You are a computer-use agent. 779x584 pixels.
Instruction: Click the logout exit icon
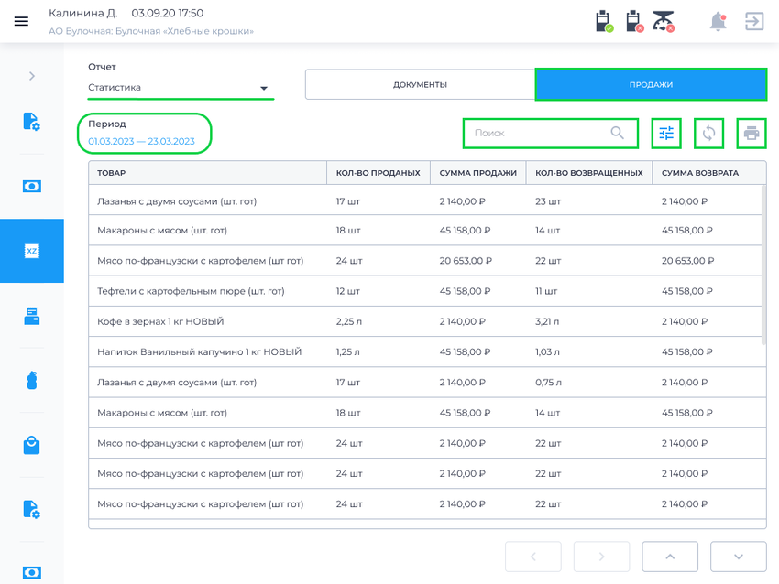[x=754, y=21]
